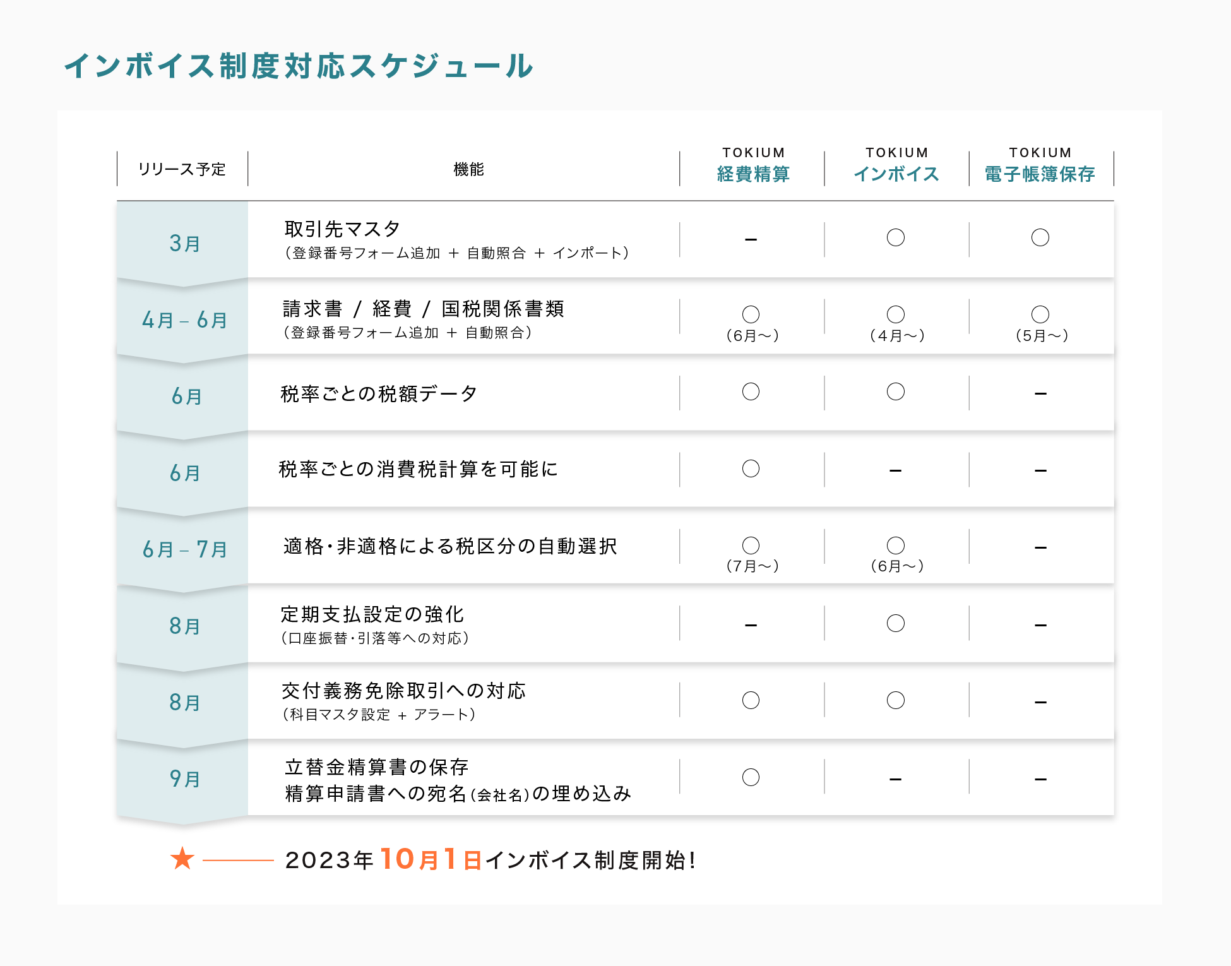
Task: Click the 経費精算 circle in 立替金精算書の保存 row
Action: (x=751, y=777)
